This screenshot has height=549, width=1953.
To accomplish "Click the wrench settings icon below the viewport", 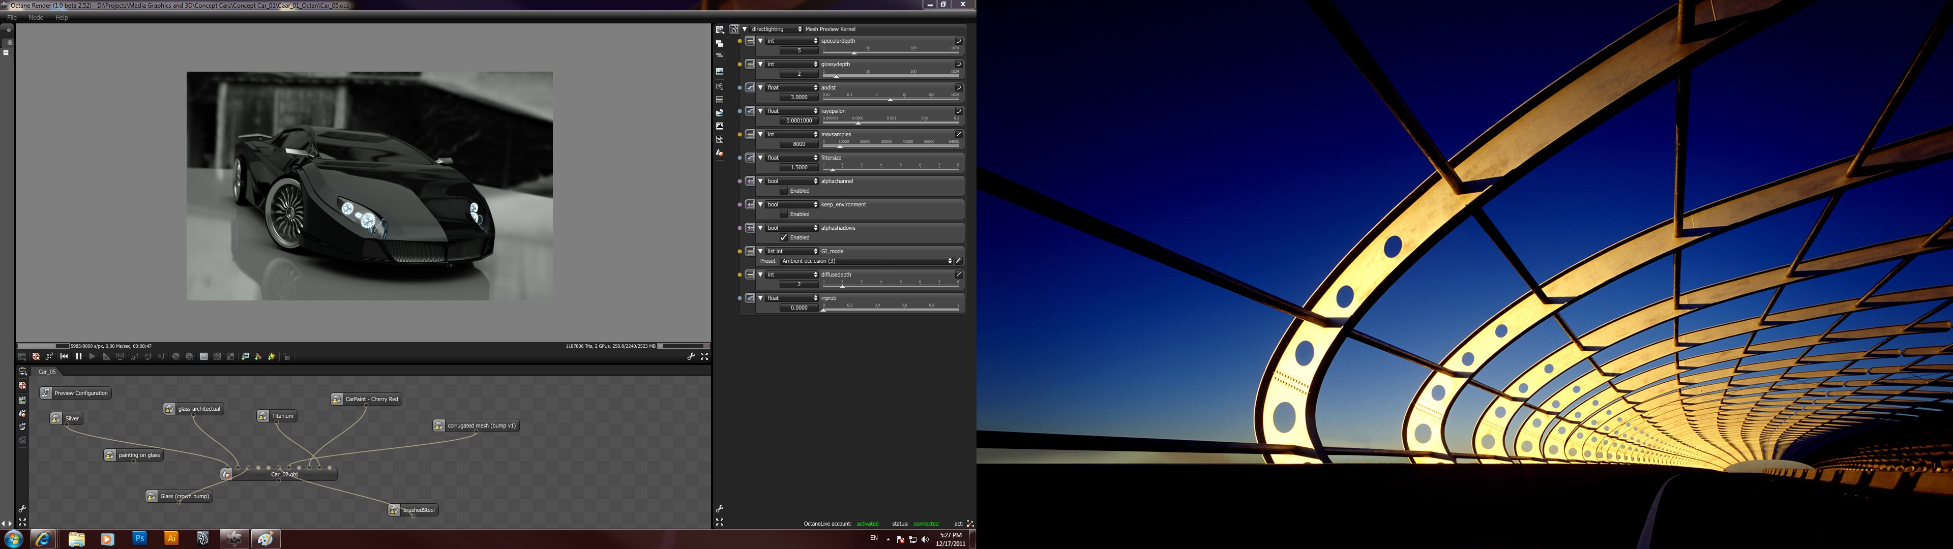I will coord(691,356).
